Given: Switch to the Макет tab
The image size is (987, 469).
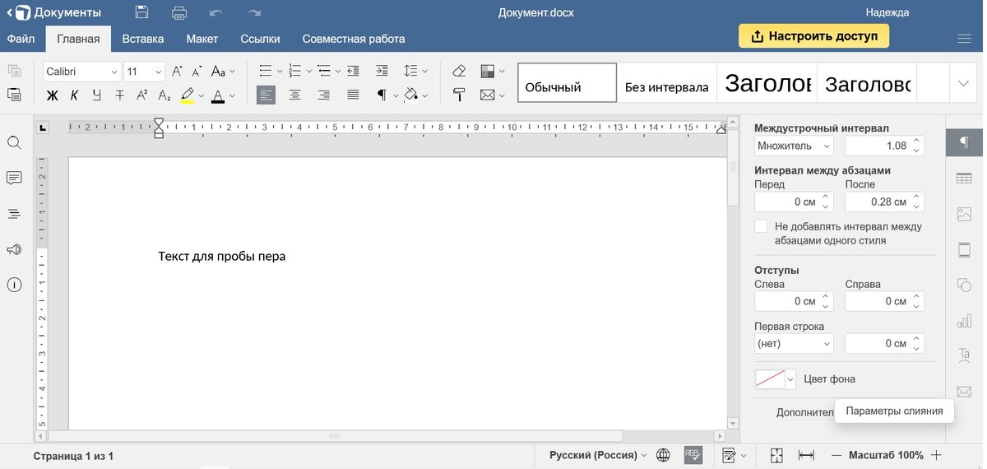Looking at the screenshot, I should (202, 39).
